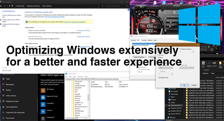This screenshot has height=121, width=224.
Task: Click the Cinebench app icon in Settings
Action: coord(43,118)
